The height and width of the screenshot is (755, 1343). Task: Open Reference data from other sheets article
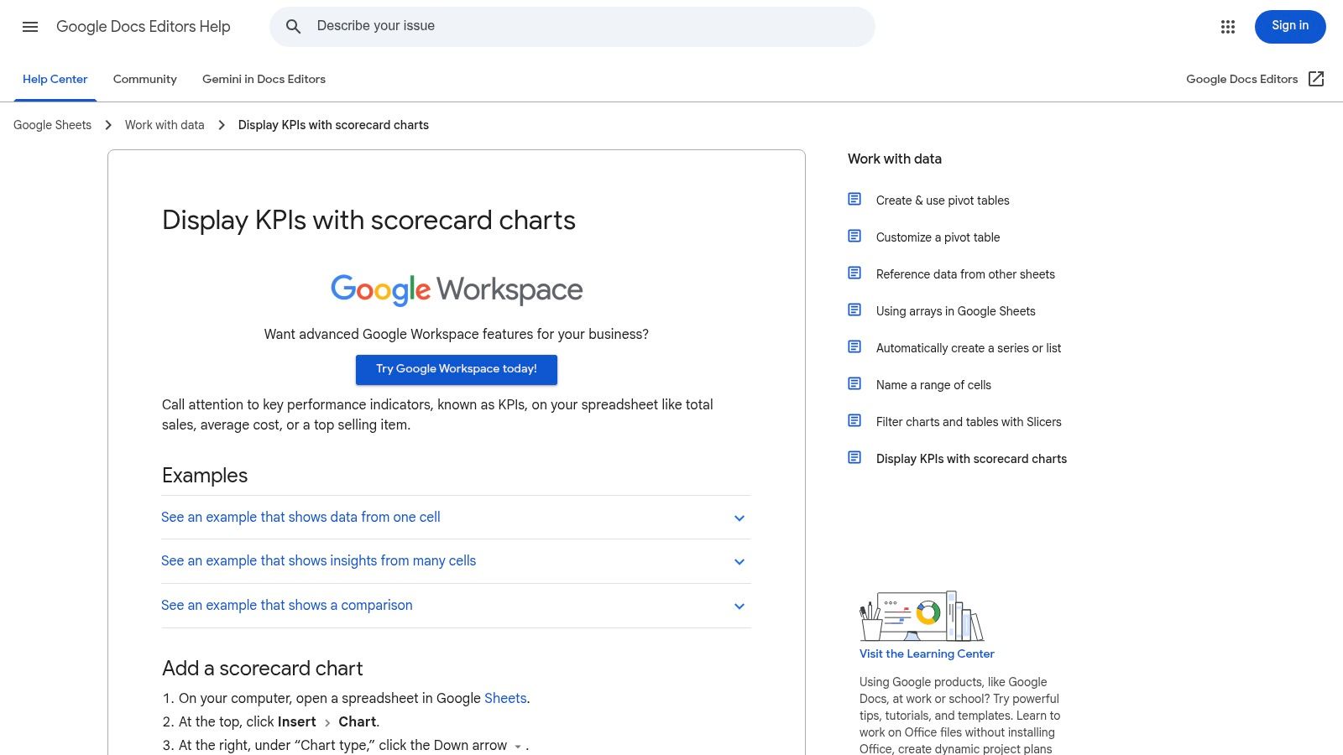(965, 274)
